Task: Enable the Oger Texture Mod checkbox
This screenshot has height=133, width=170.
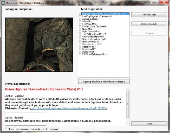Action: tap(80, 32)
